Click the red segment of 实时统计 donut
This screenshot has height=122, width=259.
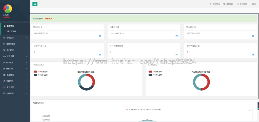93,79
